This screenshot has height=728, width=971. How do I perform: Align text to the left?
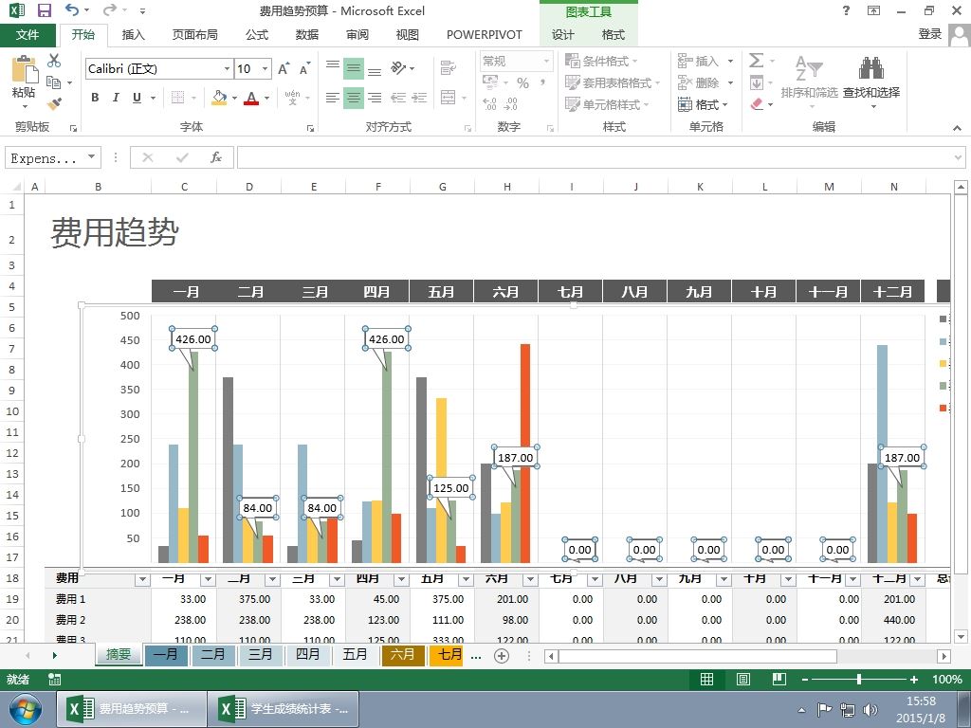point(333,98)
